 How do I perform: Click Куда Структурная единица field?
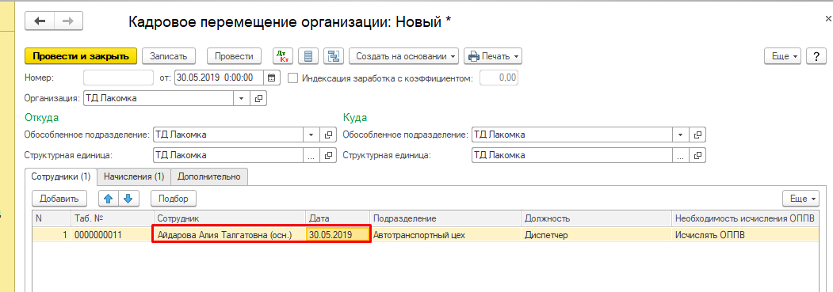tap(572, 155)
